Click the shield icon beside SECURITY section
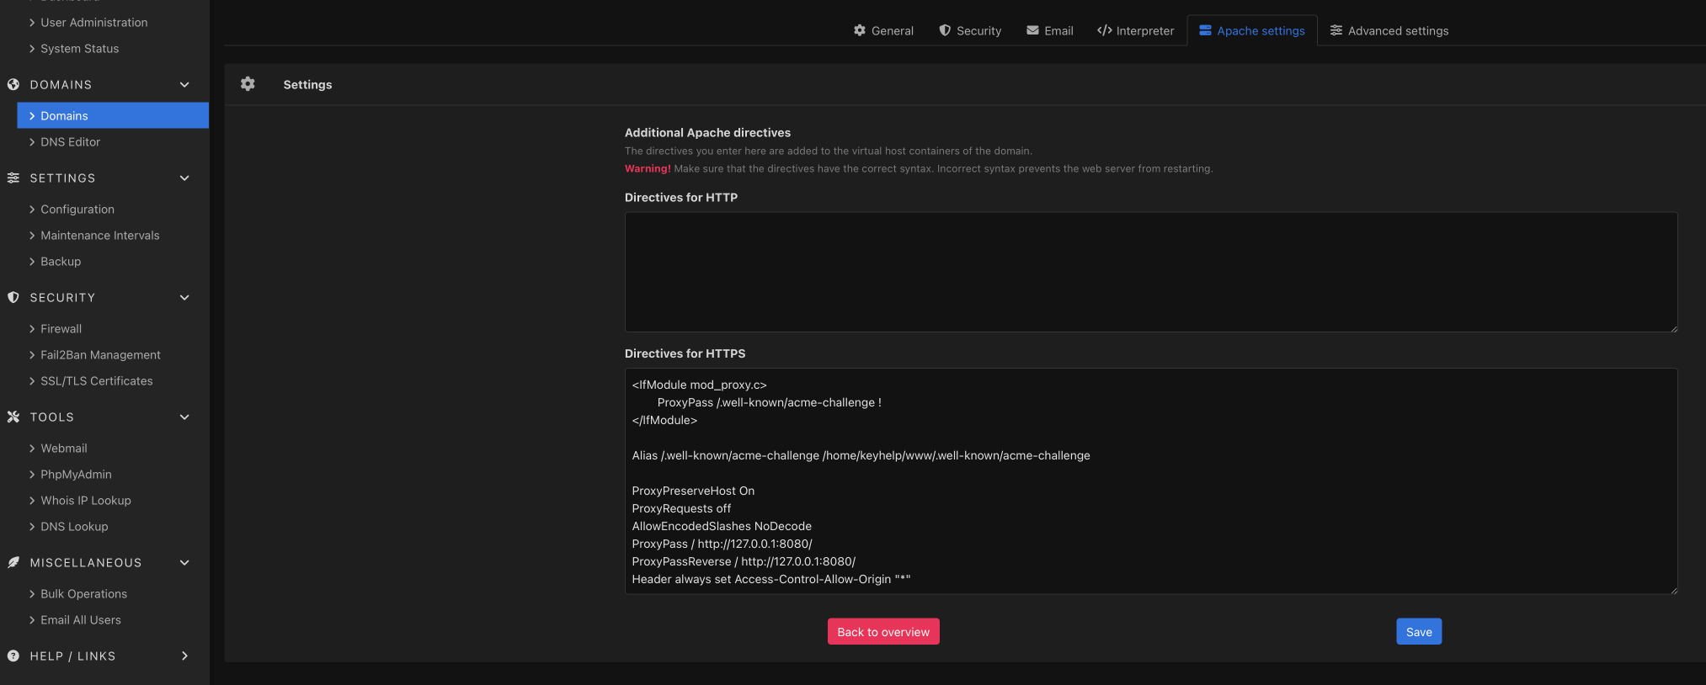The height and width of the screenshot is (685, 1706). tap(13, 297)
